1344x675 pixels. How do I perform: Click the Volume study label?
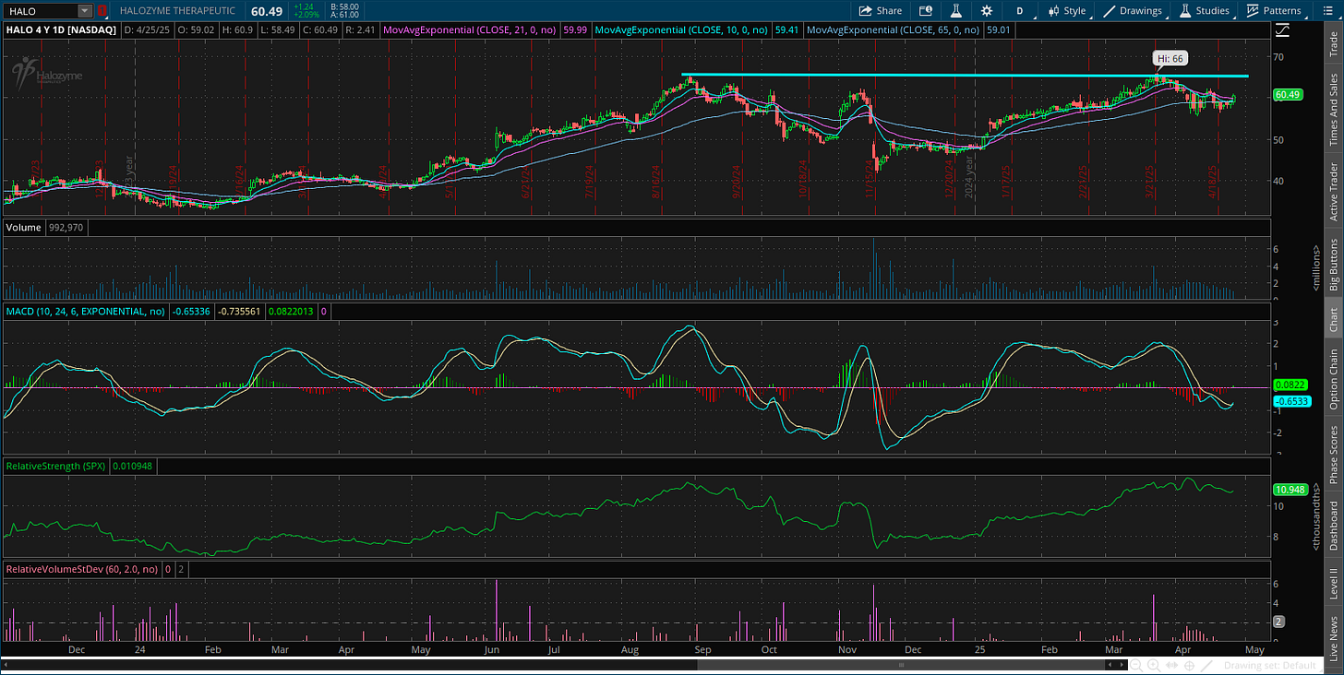coord(23,227)
